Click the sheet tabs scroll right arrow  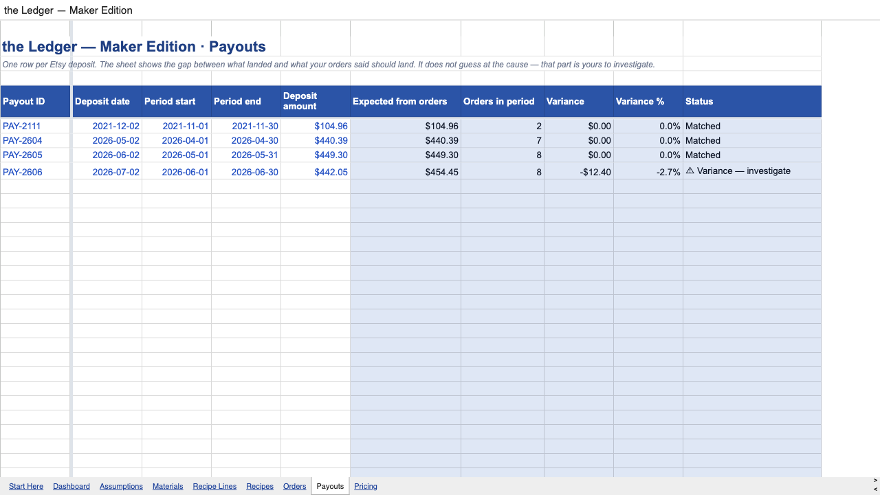(875, 481)
